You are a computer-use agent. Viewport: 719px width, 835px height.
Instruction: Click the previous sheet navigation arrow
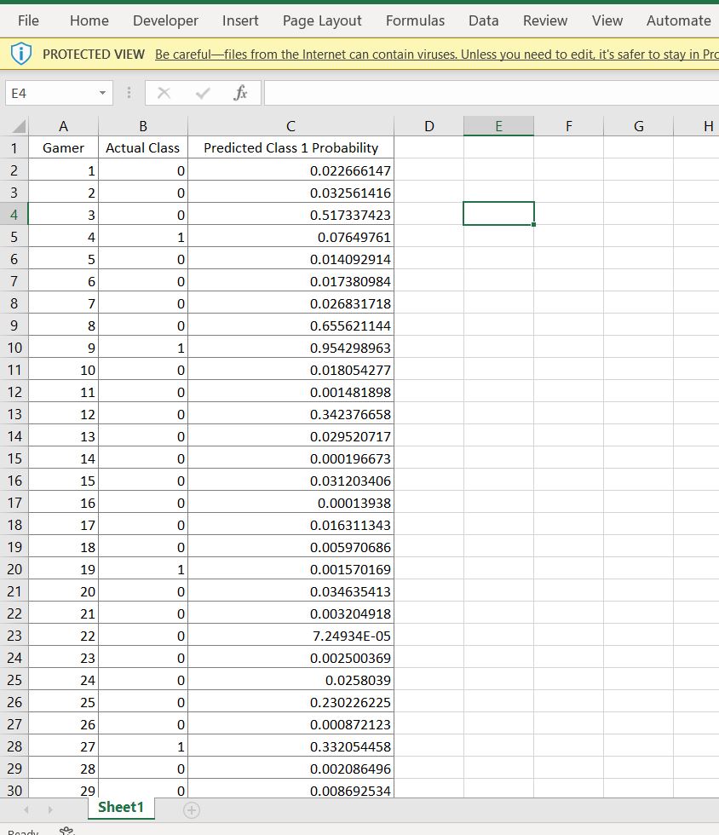click(25, 808)
